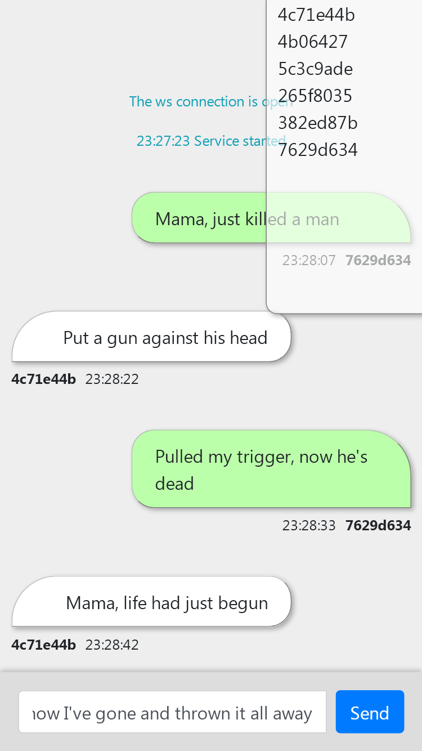This screenshot has height=751, width=422.
Task: Choose 5c3c9ade from the users panel
Action: click(x=316, y=69)
